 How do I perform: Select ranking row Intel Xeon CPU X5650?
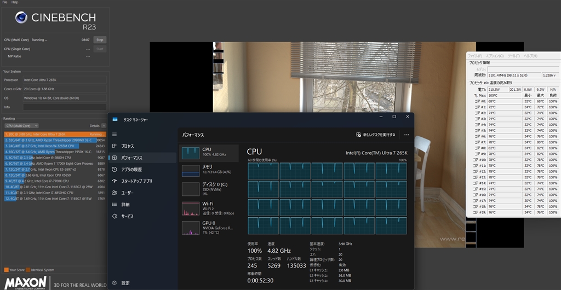[x=55, y=175]
